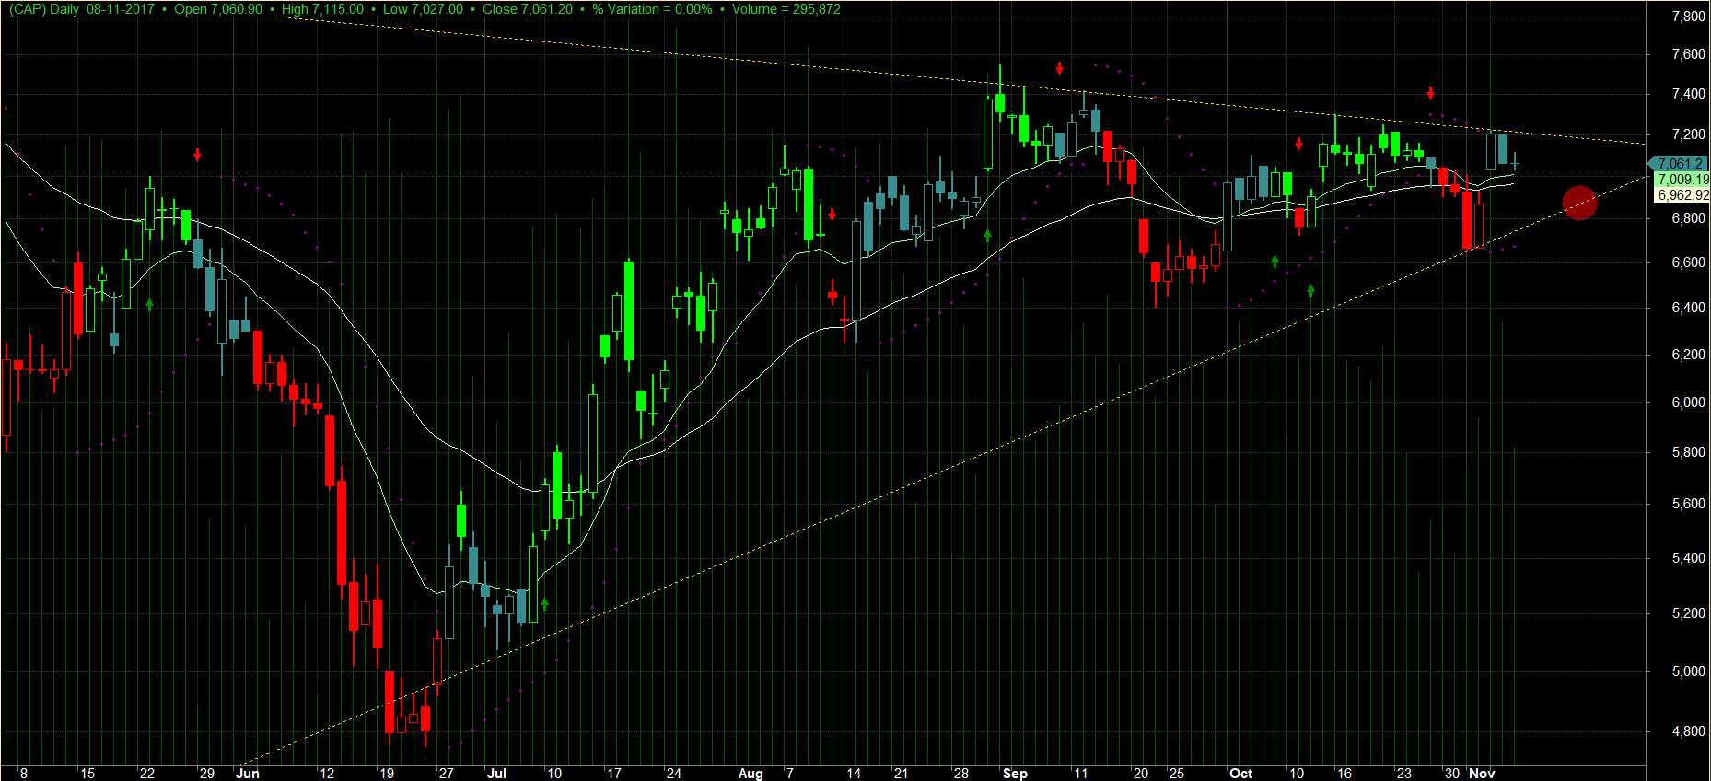Click the 7,600 price axis label
The image size is (1711, 781).
pyautogui.click(x=1688, y=54)
